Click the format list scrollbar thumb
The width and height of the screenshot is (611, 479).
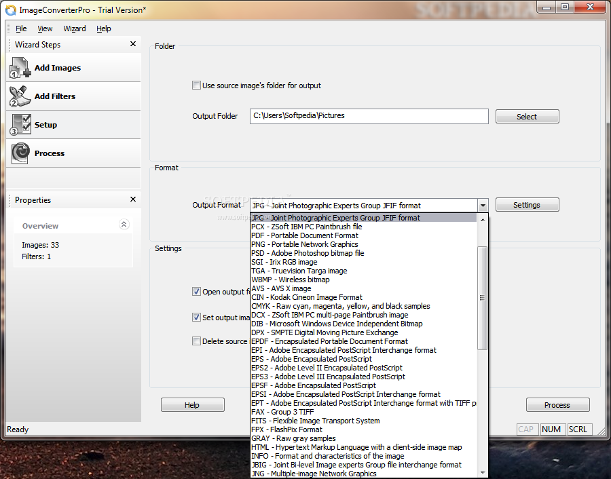[483, 298]
